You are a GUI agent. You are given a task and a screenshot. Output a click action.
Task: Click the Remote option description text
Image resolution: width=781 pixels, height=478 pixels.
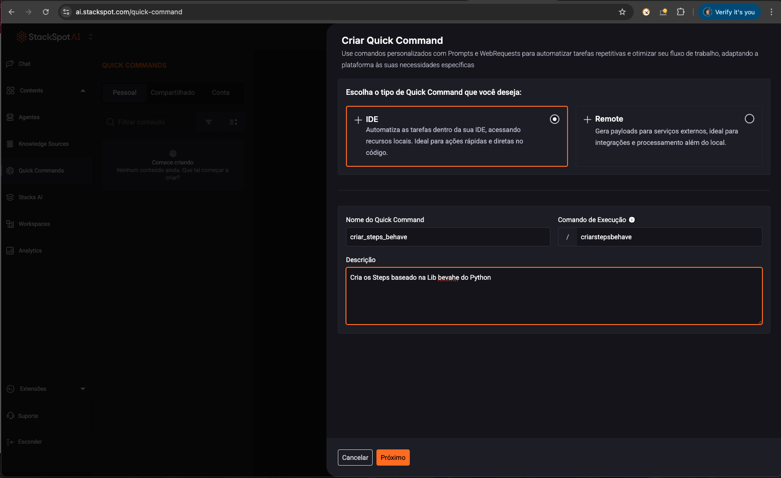point(667,137)
